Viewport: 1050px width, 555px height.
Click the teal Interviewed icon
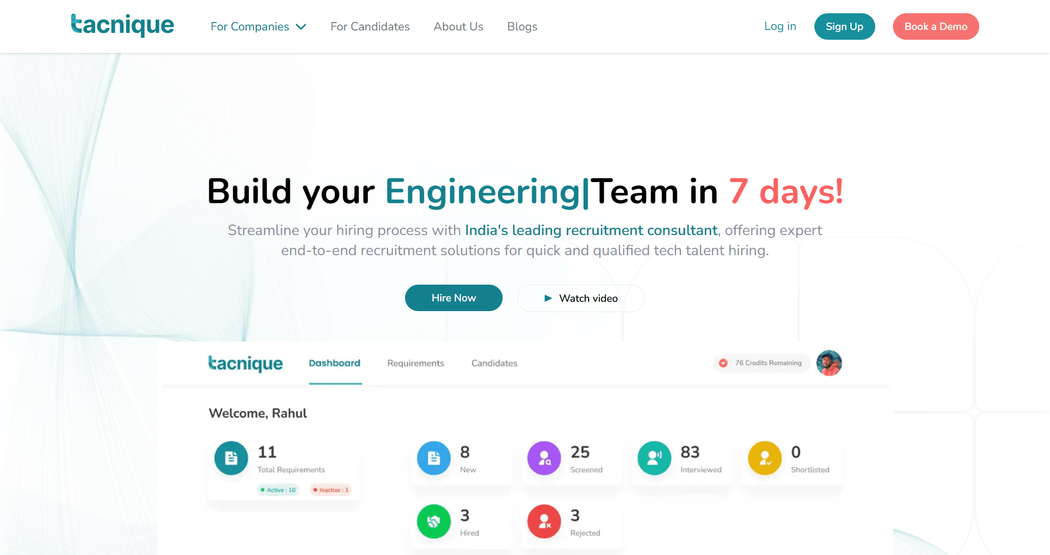click(654, 458)
